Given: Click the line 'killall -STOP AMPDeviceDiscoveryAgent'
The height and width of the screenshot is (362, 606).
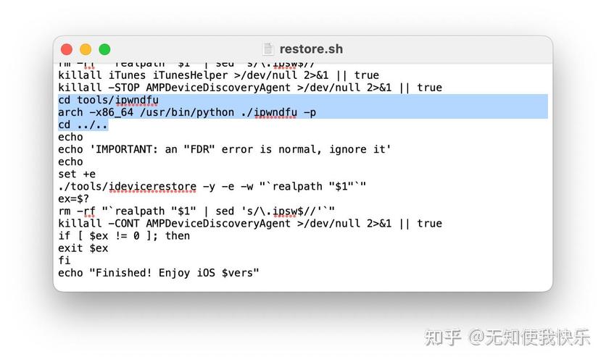Looking at the screenshot, I should tap(250, 88).
